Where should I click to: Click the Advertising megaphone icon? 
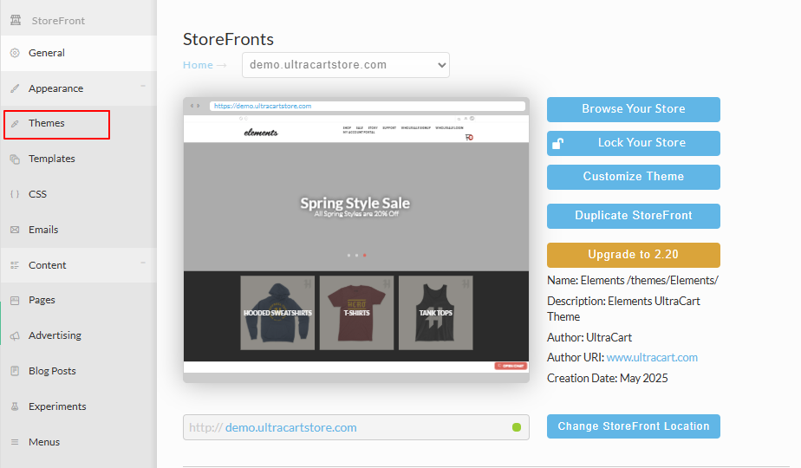point(15,335)
